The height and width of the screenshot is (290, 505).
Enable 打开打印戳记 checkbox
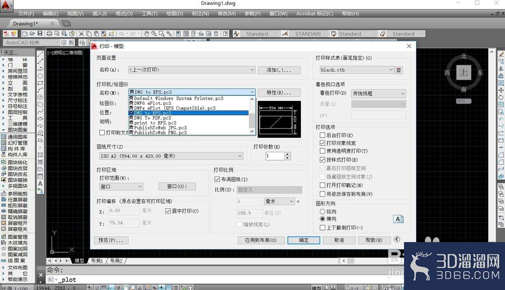pos(322,185)
